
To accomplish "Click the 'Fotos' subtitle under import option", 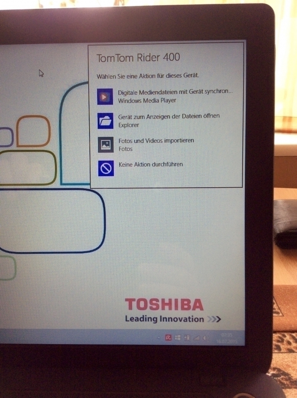I will [x=125, y=149].
